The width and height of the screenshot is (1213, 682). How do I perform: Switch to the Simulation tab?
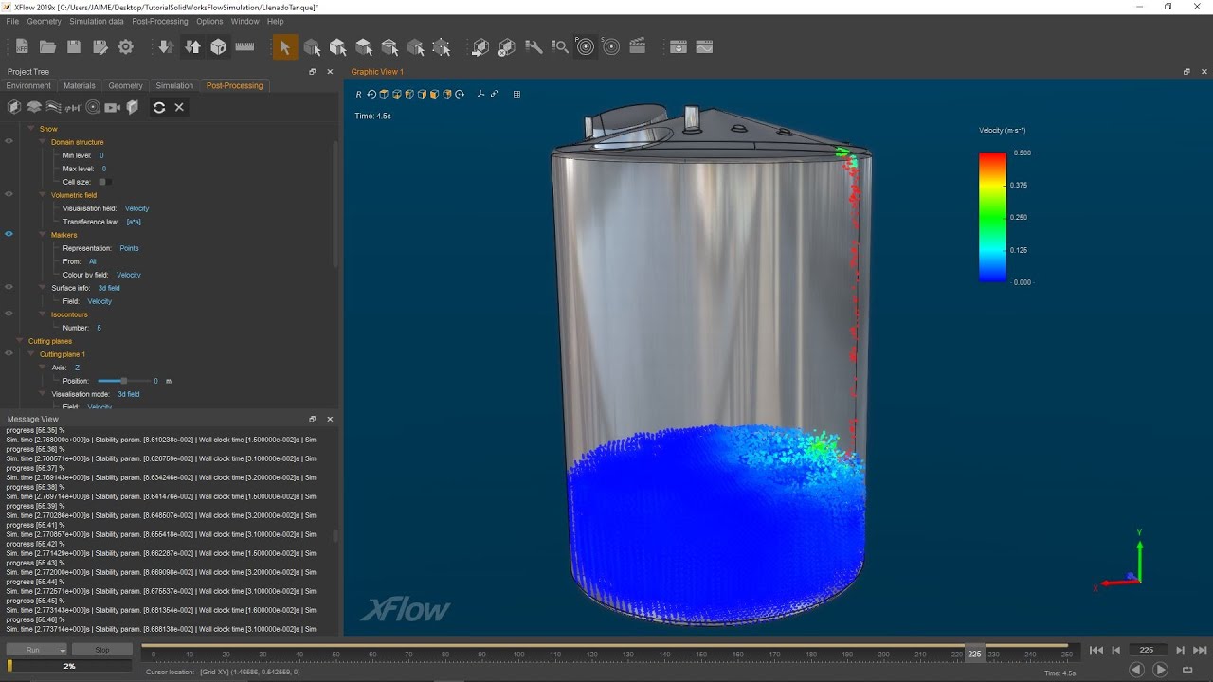click(x=174, y=85)
